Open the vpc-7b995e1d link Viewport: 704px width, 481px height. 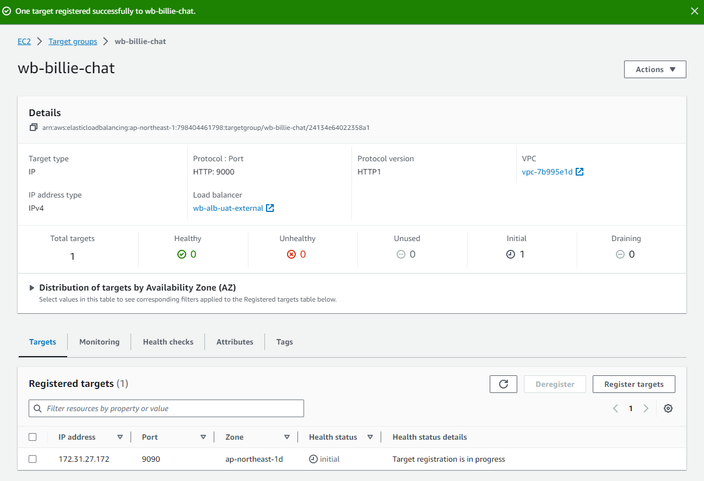[548, 172]
